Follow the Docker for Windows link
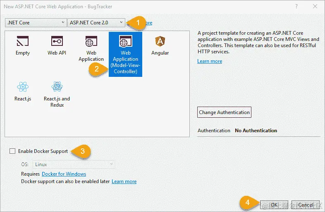325x212 pixels. point(64,174)
